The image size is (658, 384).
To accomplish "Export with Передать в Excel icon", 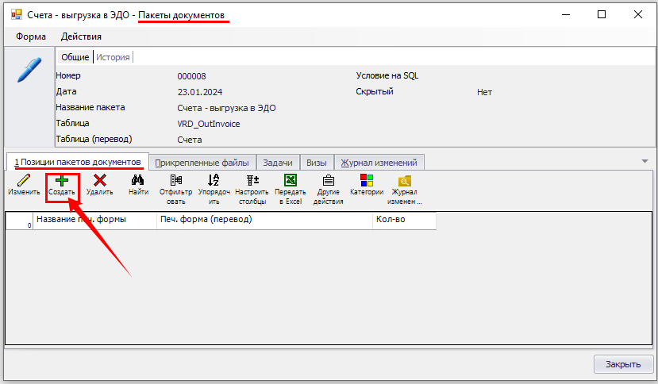I will (x=291, y=181).
